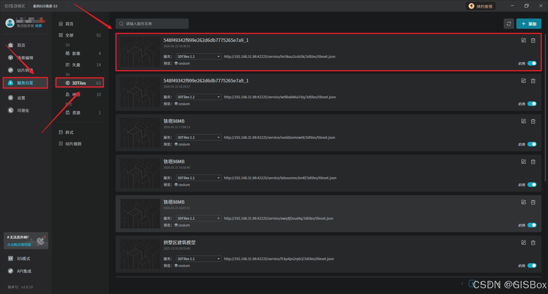Edit the first 548f49342f999e service created 10:30:21
This screenshot has height=294, width=548.
[x=523, y=40]
